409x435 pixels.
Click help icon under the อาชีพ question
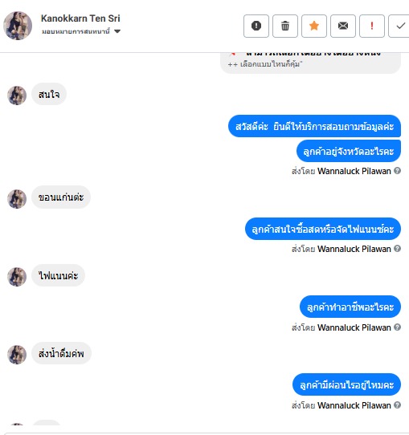click(x=397, y=327)
